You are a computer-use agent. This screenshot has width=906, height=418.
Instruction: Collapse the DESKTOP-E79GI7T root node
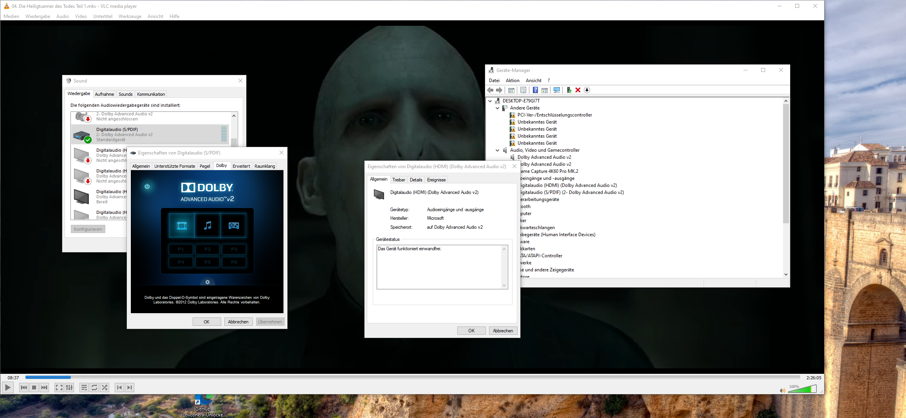point(490,101)
